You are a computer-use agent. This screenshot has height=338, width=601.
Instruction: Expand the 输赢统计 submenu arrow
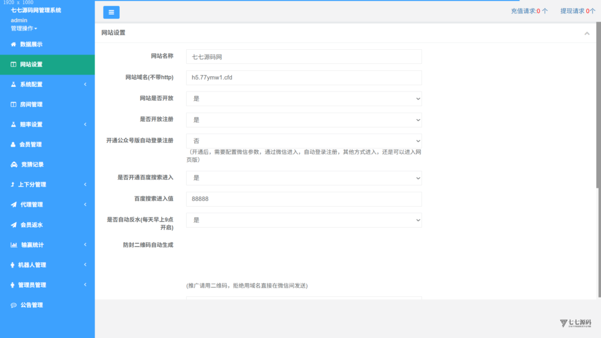[85, 245]
